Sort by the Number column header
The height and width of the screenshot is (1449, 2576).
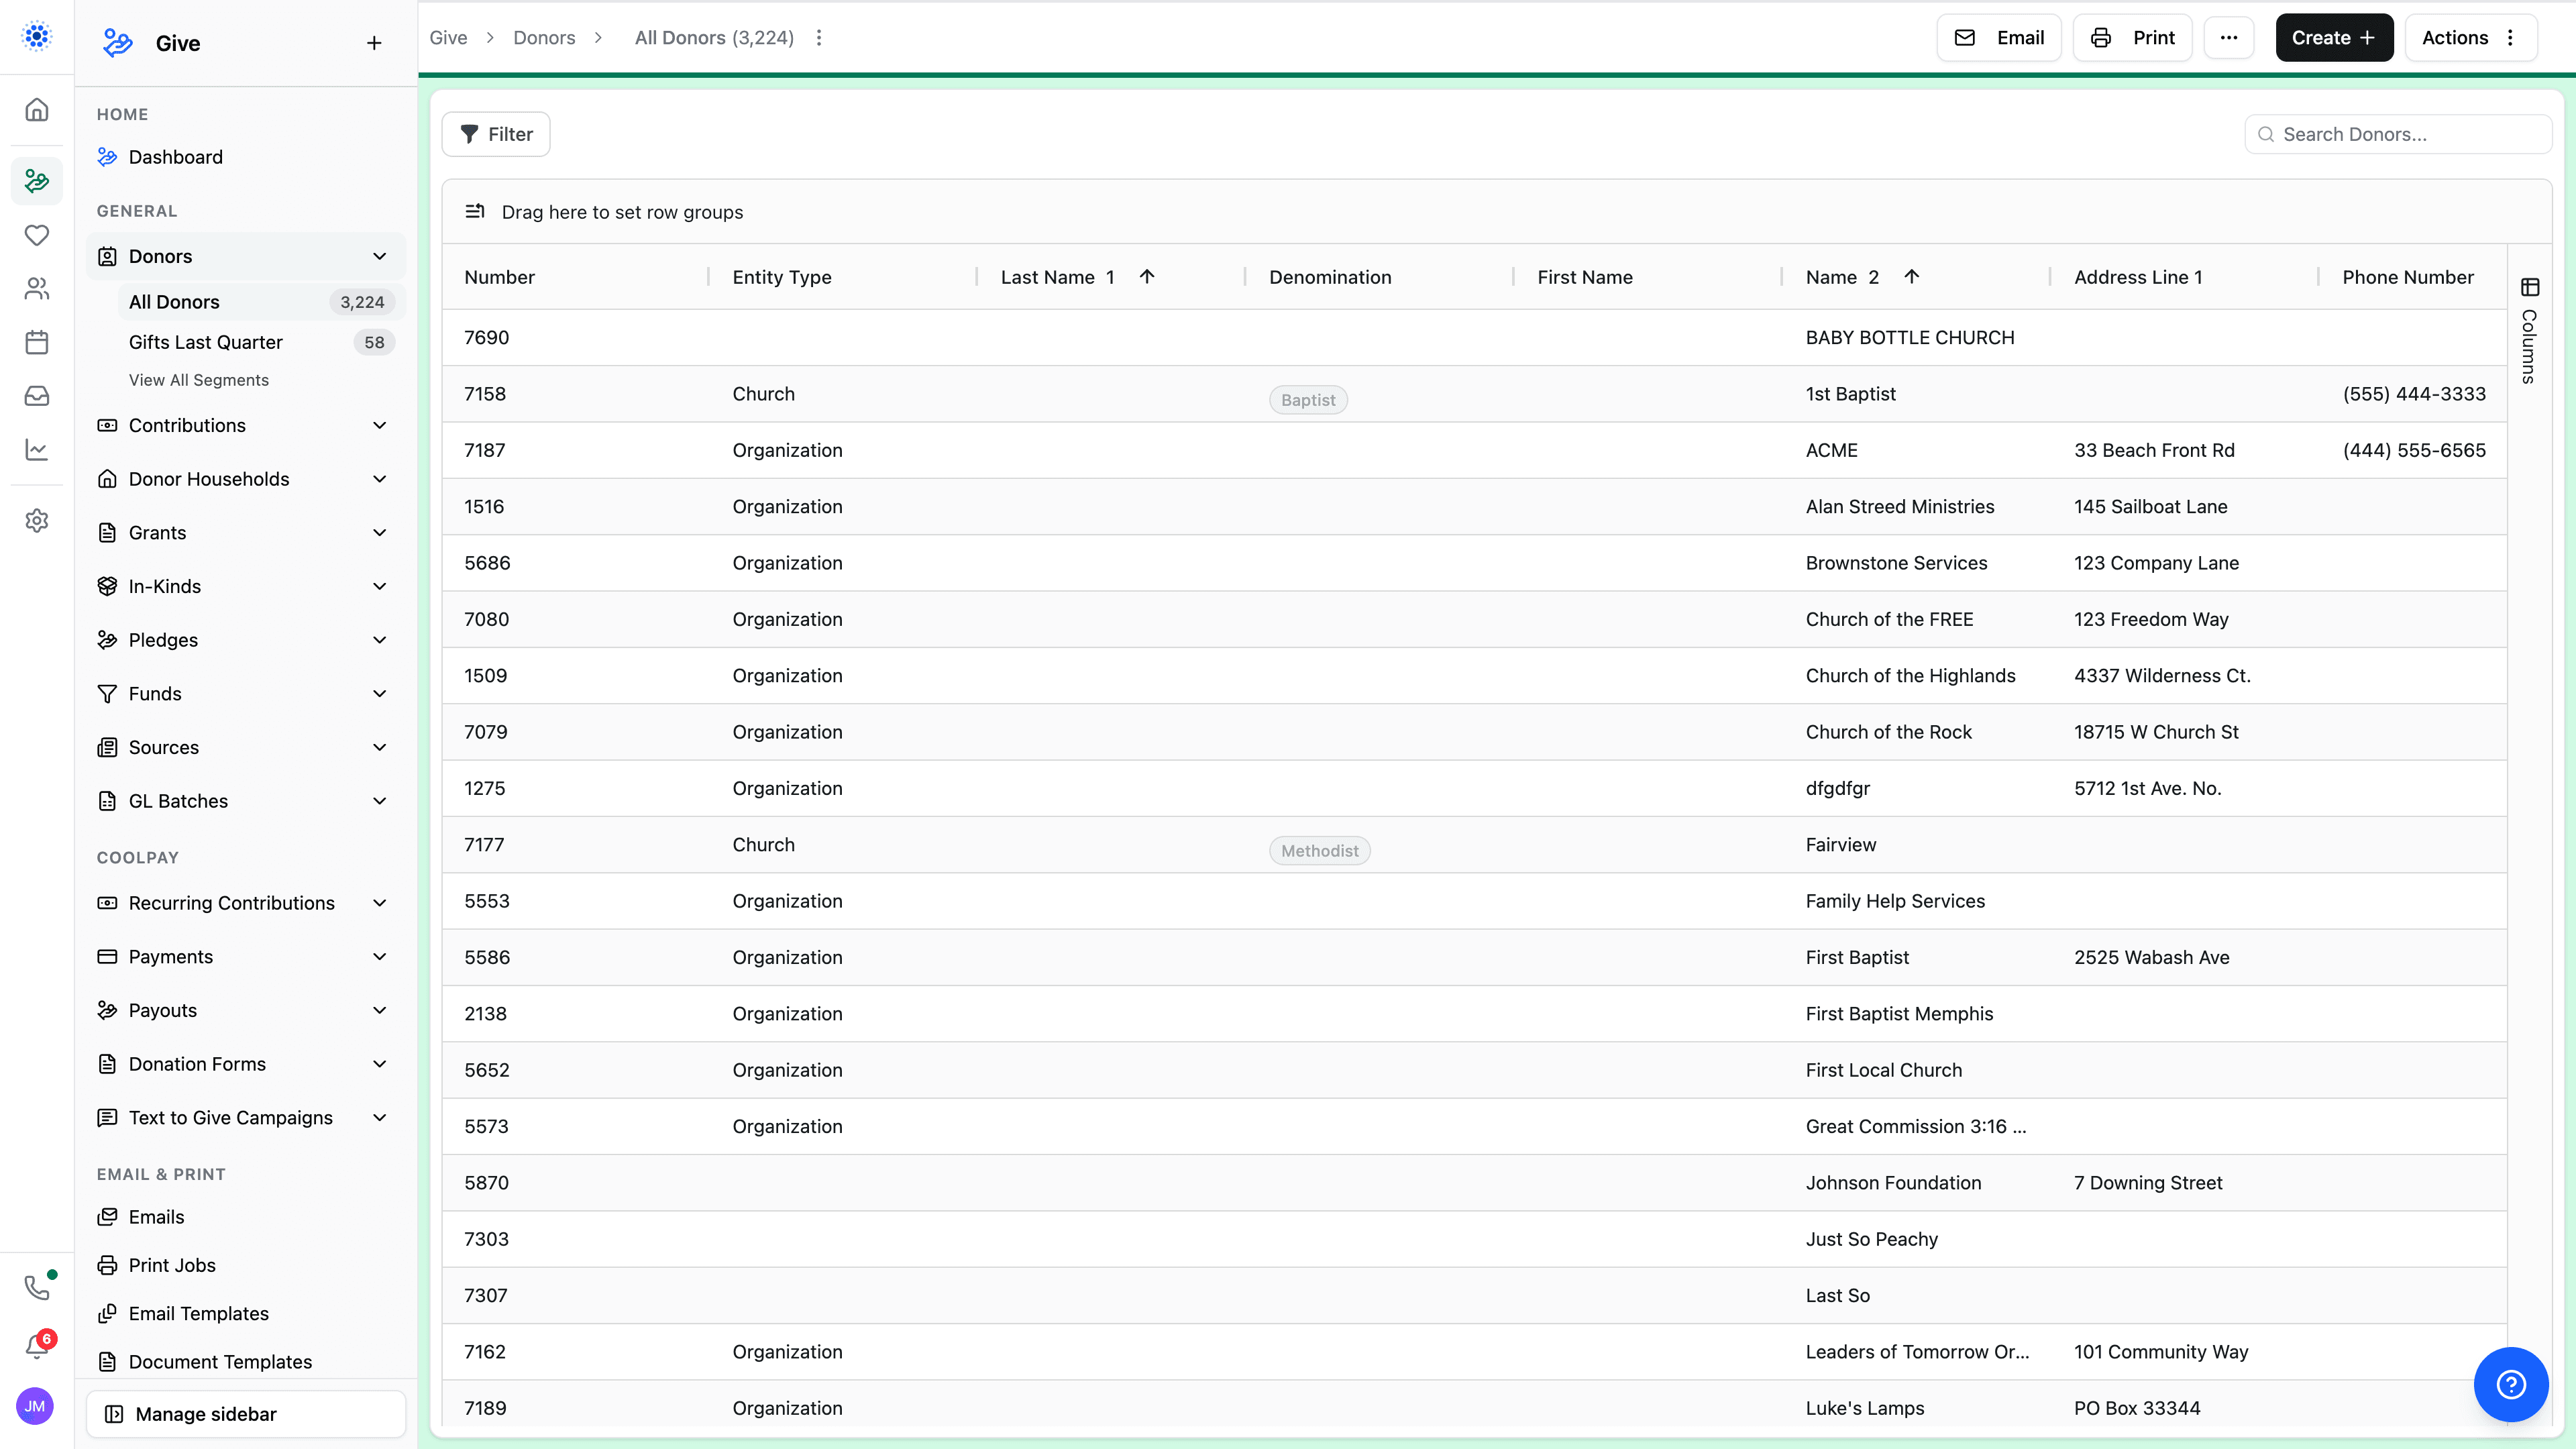pos(499,277)
